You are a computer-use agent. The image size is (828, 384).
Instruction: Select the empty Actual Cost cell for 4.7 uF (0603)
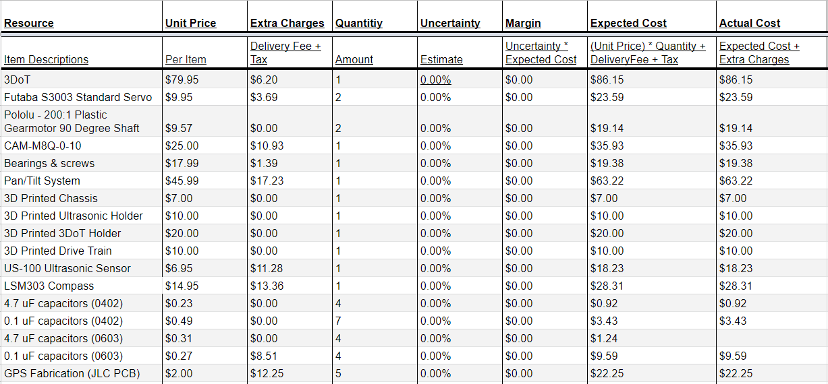pyautogui.click(x=772, y=338)
